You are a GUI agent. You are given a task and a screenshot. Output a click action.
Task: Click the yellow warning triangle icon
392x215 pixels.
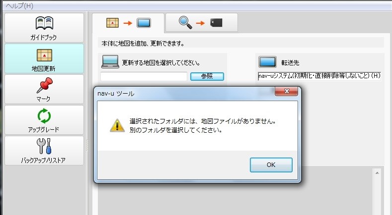117,125
